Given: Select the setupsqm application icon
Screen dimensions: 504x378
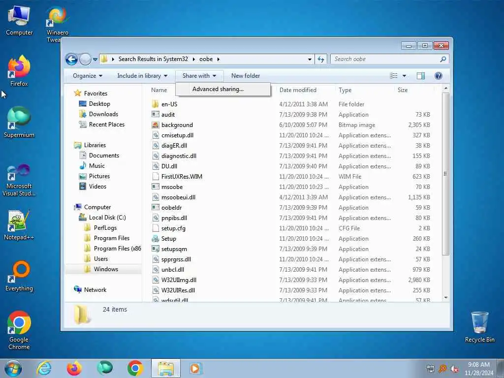Looking at the screenshot, I should tap(155, 249).
